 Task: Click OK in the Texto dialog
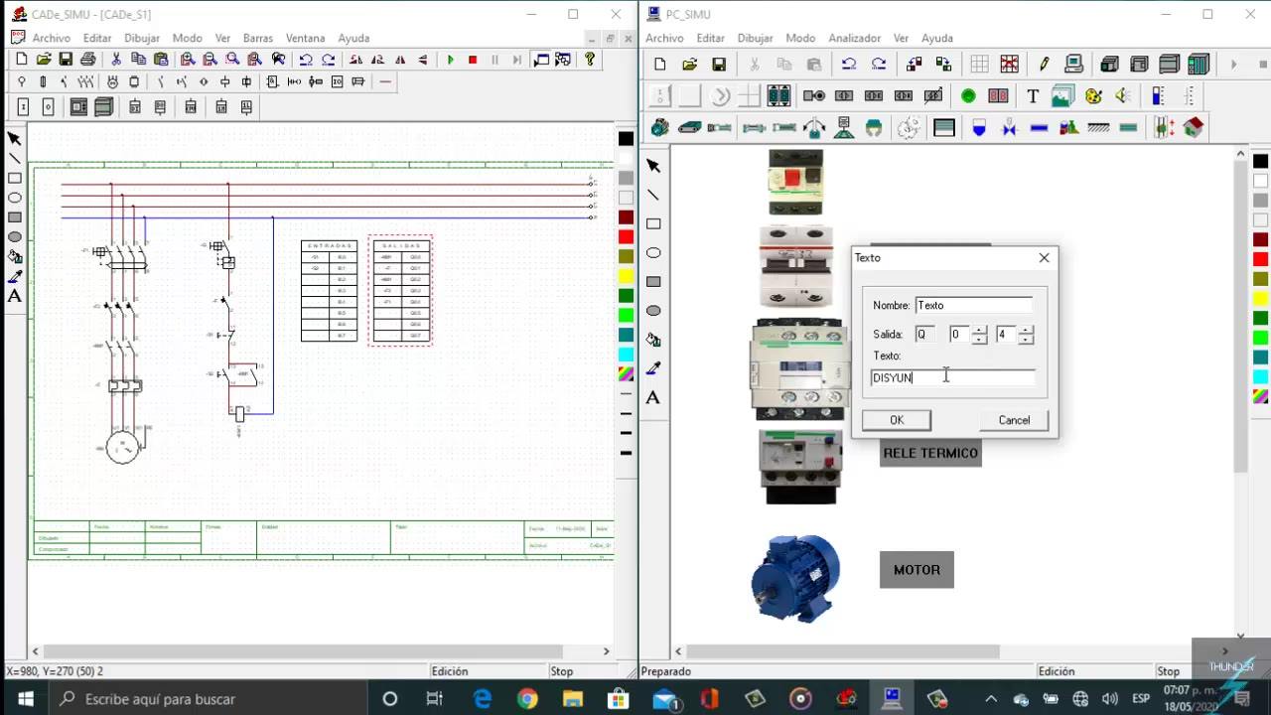[897, 420]
